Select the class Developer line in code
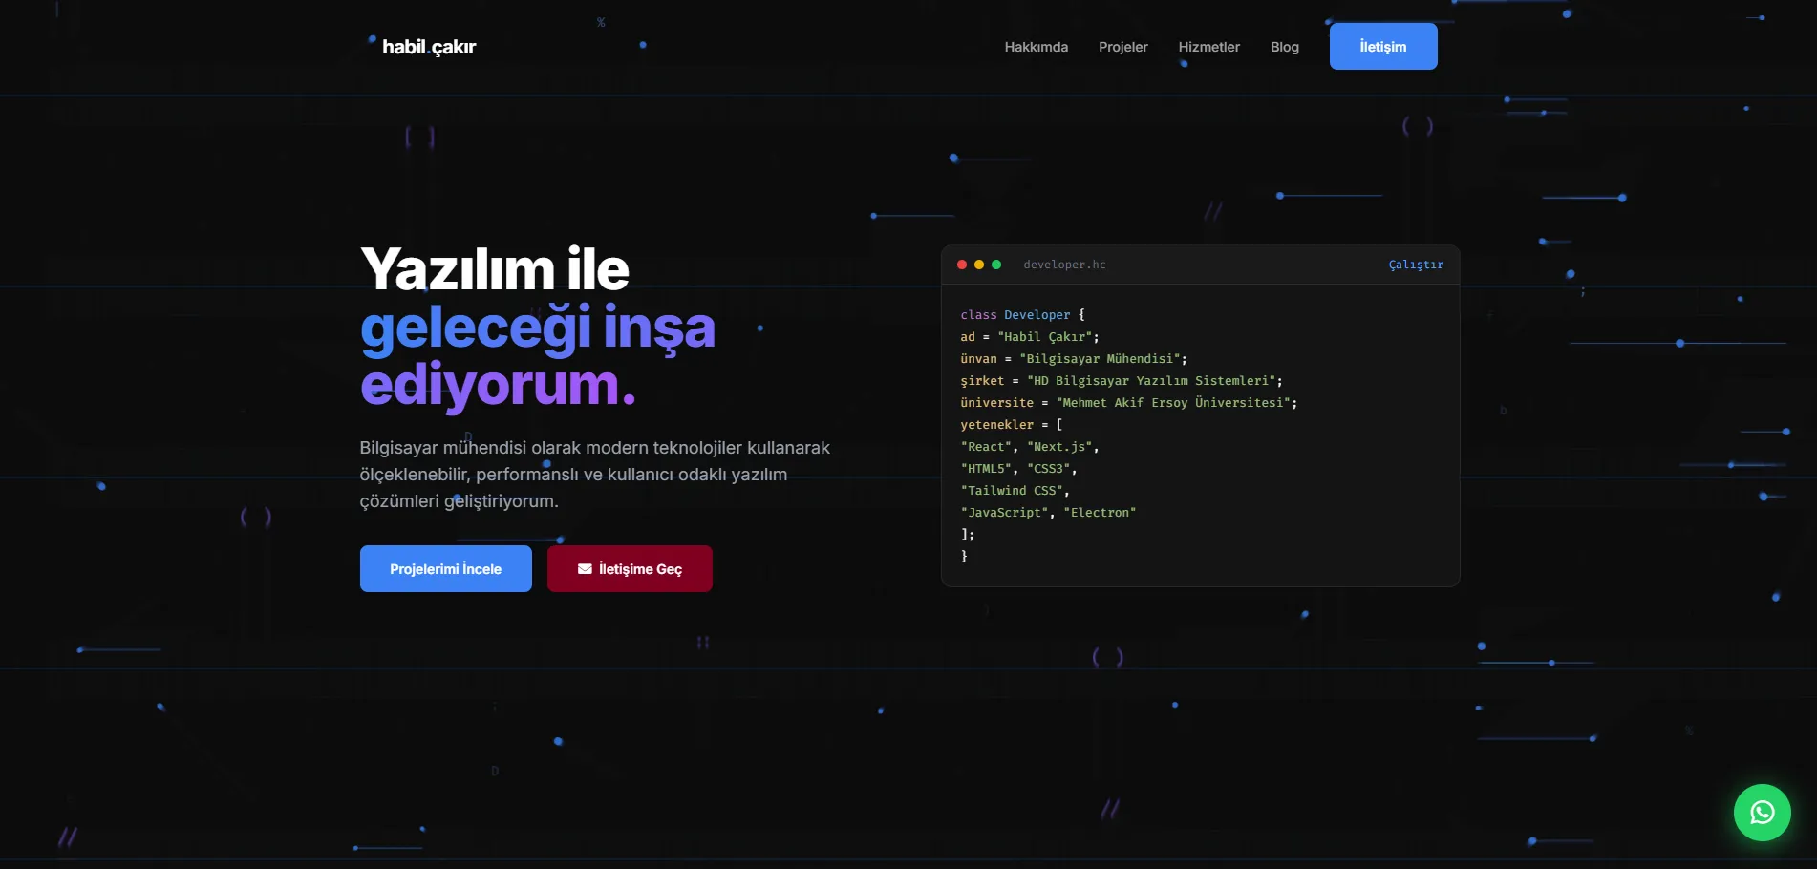1817x869 pixels. click(1021, 314)
